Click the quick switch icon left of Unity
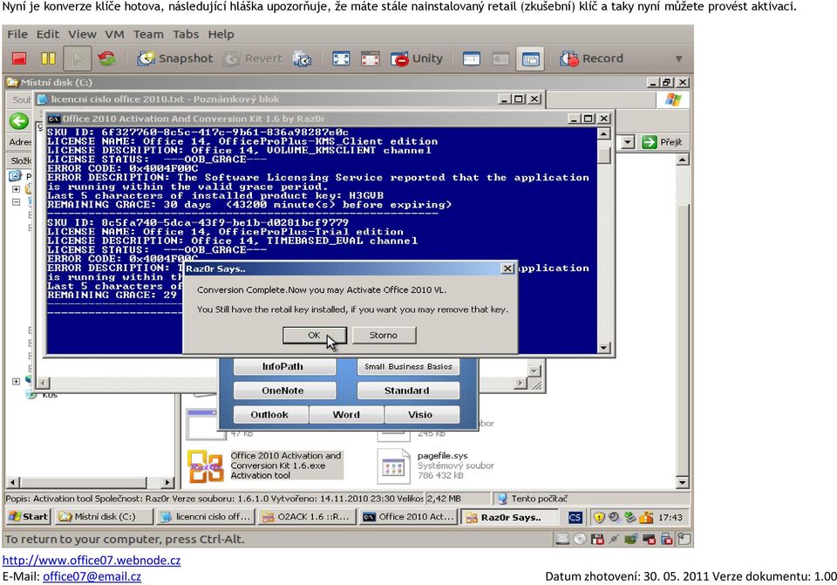The image size is (837, 585). [x=370, y=58]
